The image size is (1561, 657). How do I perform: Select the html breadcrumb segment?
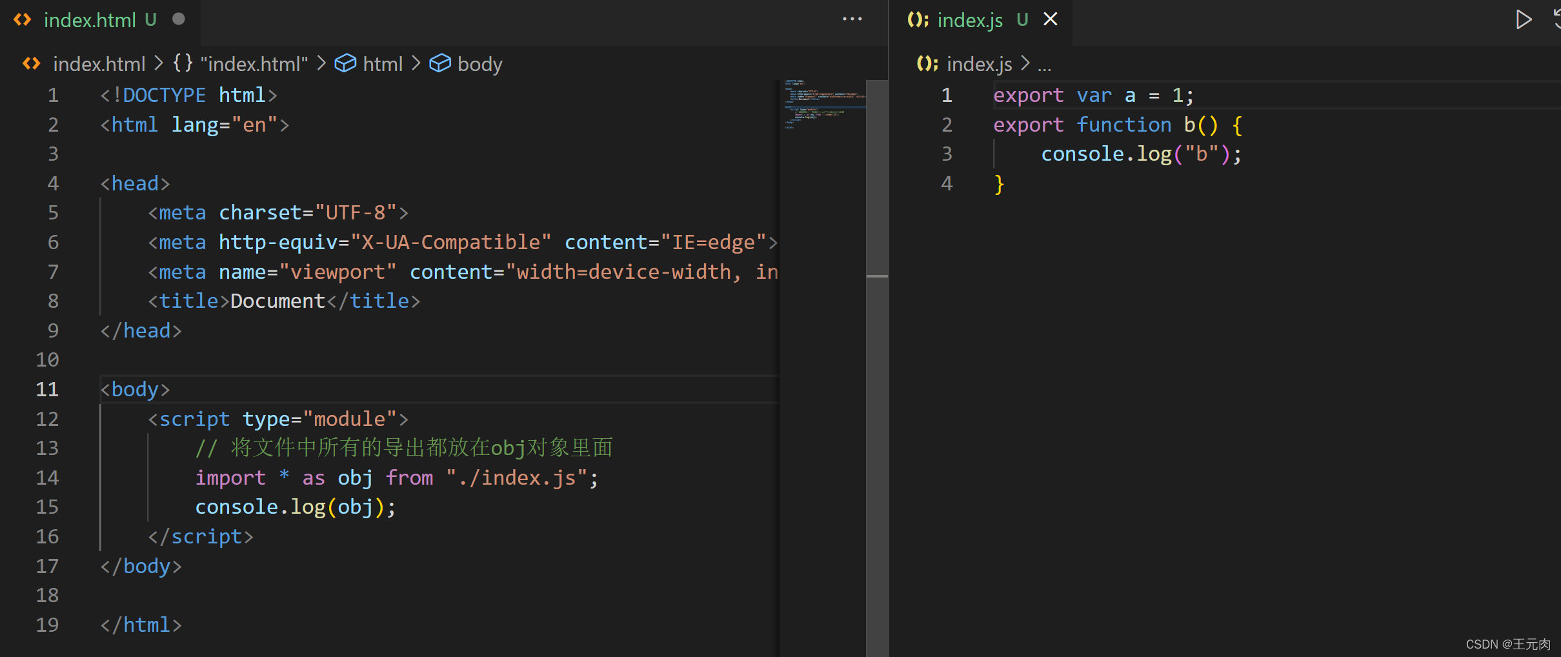tap(383, 64)
